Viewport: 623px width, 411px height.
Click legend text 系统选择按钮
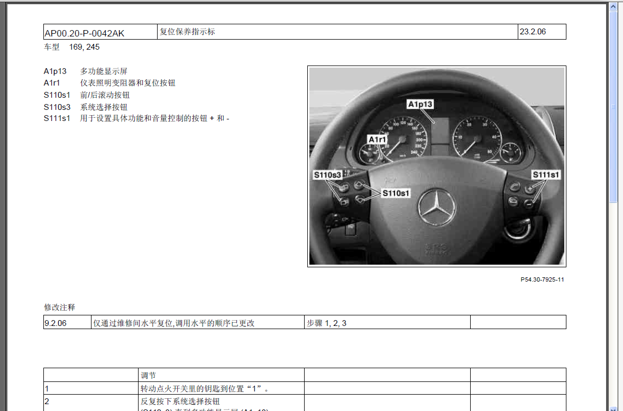point(104,107)
